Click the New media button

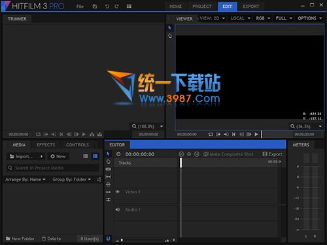(58, 156)
